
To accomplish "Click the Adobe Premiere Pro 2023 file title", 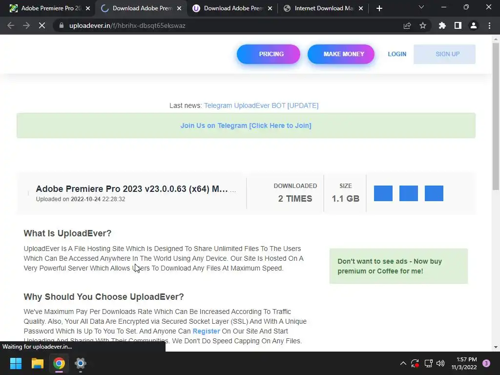I will [132, 189].
